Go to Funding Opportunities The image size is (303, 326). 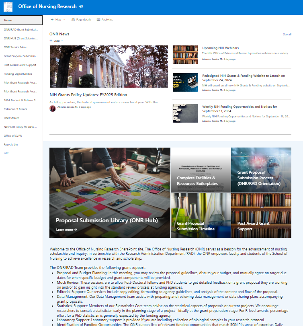pos(18,74)
